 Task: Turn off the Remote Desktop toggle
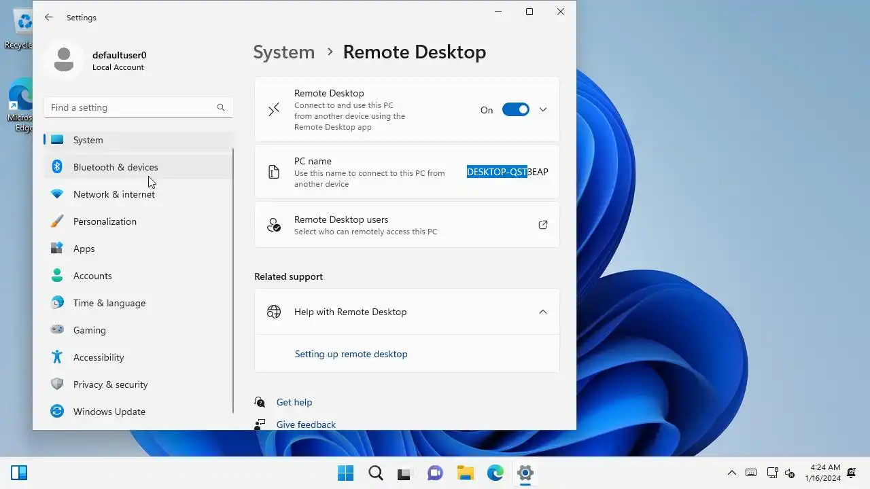point(516,109)
